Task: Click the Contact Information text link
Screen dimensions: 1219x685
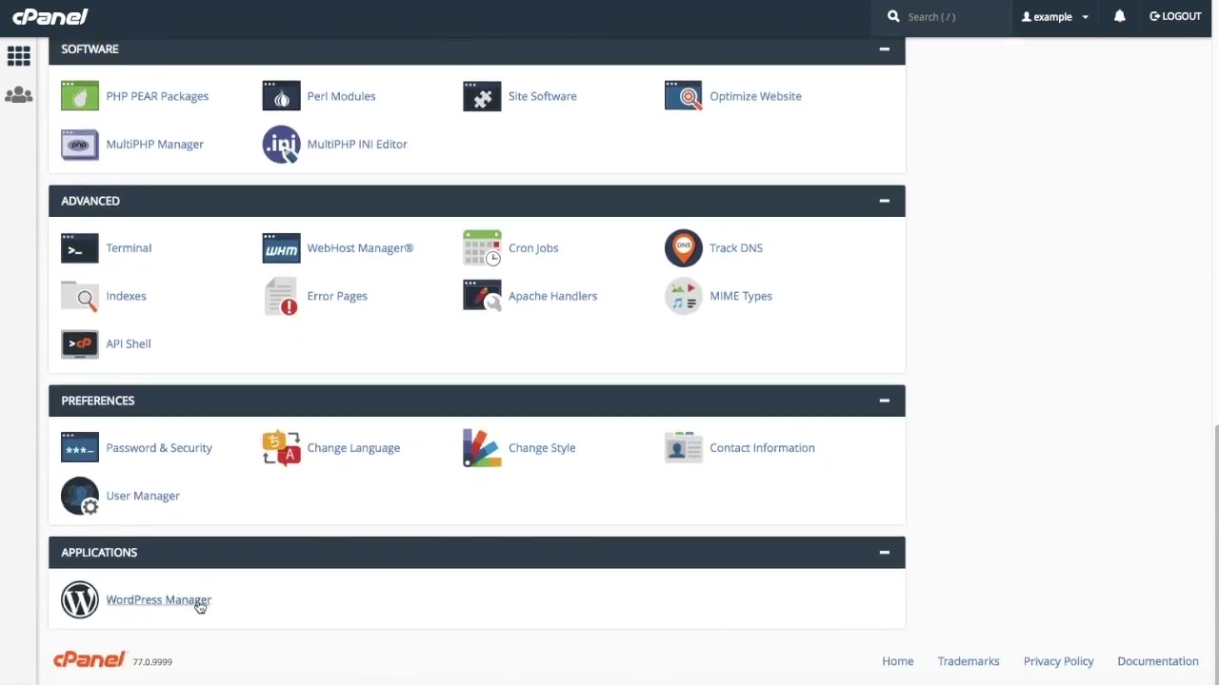Action: tap(761, 448)
